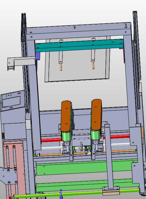Screen dimensions: 146x199
Task: Select the small blue corner block
Action: (x=38, y=56)
